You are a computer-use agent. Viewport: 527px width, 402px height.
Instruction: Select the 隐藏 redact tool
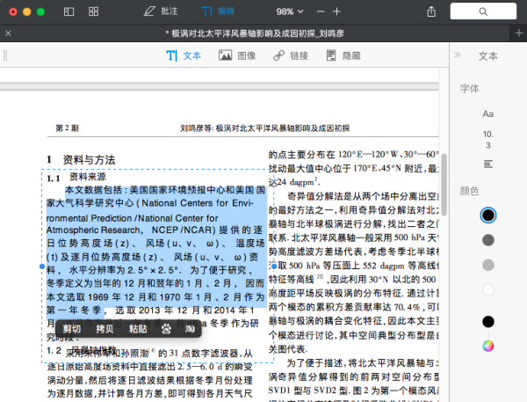(x=343, y=55)
